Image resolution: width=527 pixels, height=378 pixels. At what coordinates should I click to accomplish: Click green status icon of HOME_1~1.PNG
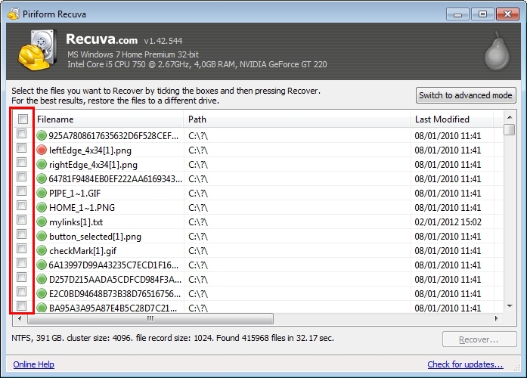[42, 207]
